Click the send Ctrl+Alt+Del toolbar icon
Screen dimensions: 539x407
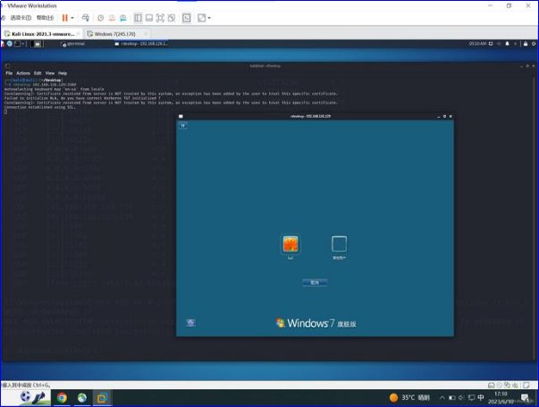pyautogui.click(x=85, y=17)
